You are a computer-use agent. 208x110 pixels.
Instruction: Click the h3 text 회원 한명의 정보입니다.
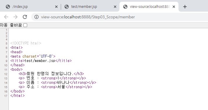(x=50, y=74)
